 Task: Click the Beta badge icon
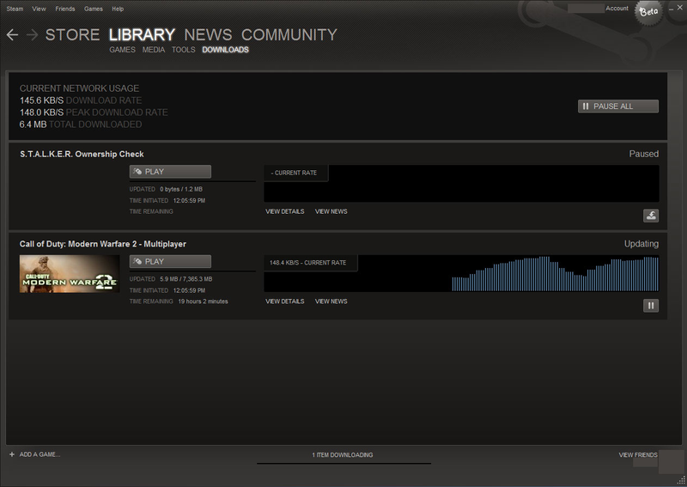(x=649, y=12)
